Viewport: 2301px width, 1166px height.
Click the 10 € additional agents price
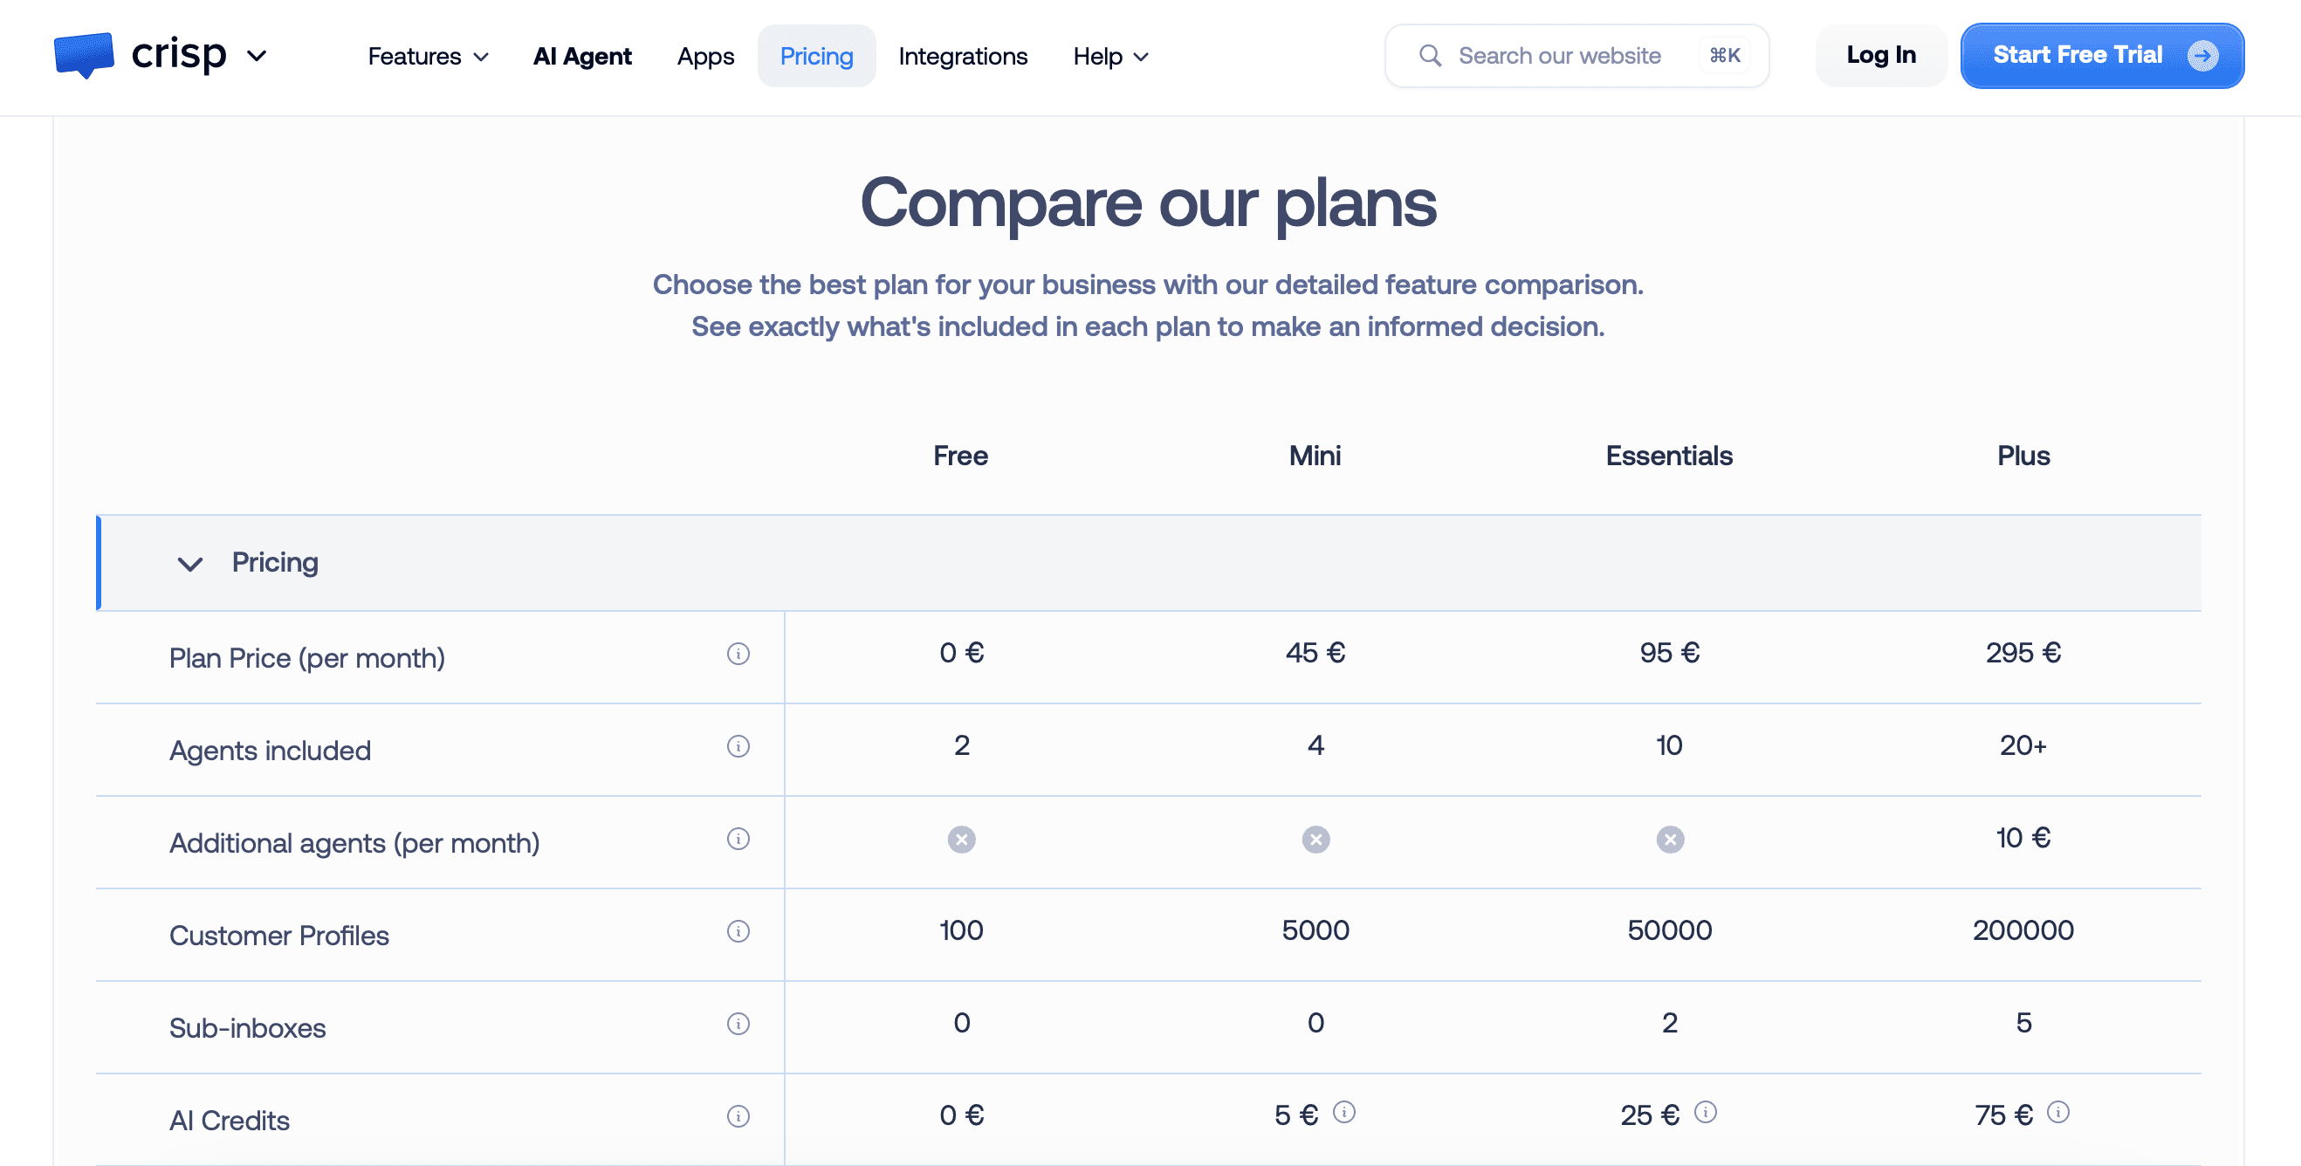(2023, 838)
